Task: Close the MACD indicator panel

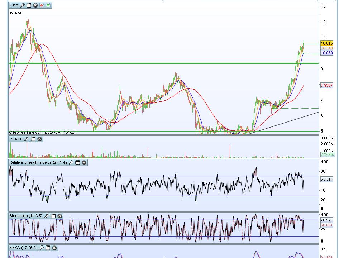Action: pyautogui.click(x=54, y=248)
